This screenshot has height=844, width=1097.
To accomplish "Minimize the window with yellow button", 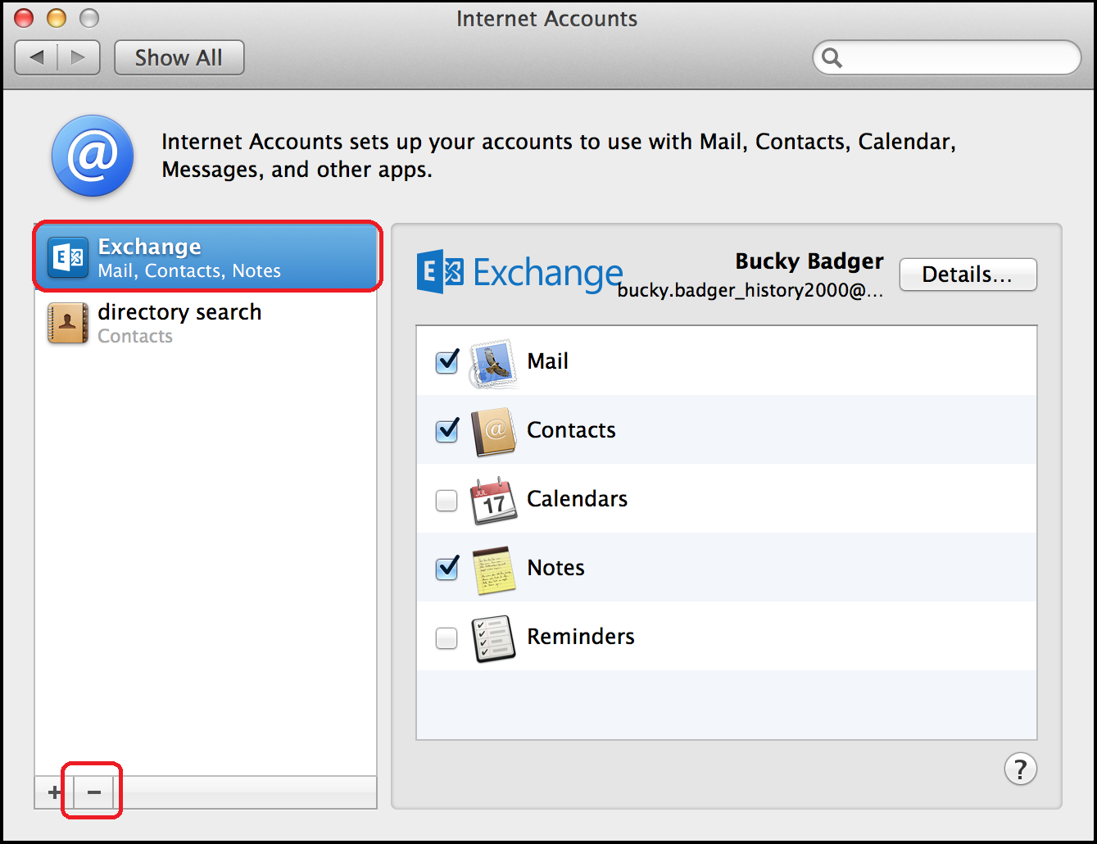I will [x=57, y=18].
